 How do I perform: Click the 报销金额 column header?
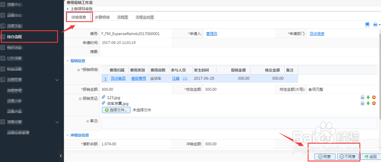(x=238, y=70)
